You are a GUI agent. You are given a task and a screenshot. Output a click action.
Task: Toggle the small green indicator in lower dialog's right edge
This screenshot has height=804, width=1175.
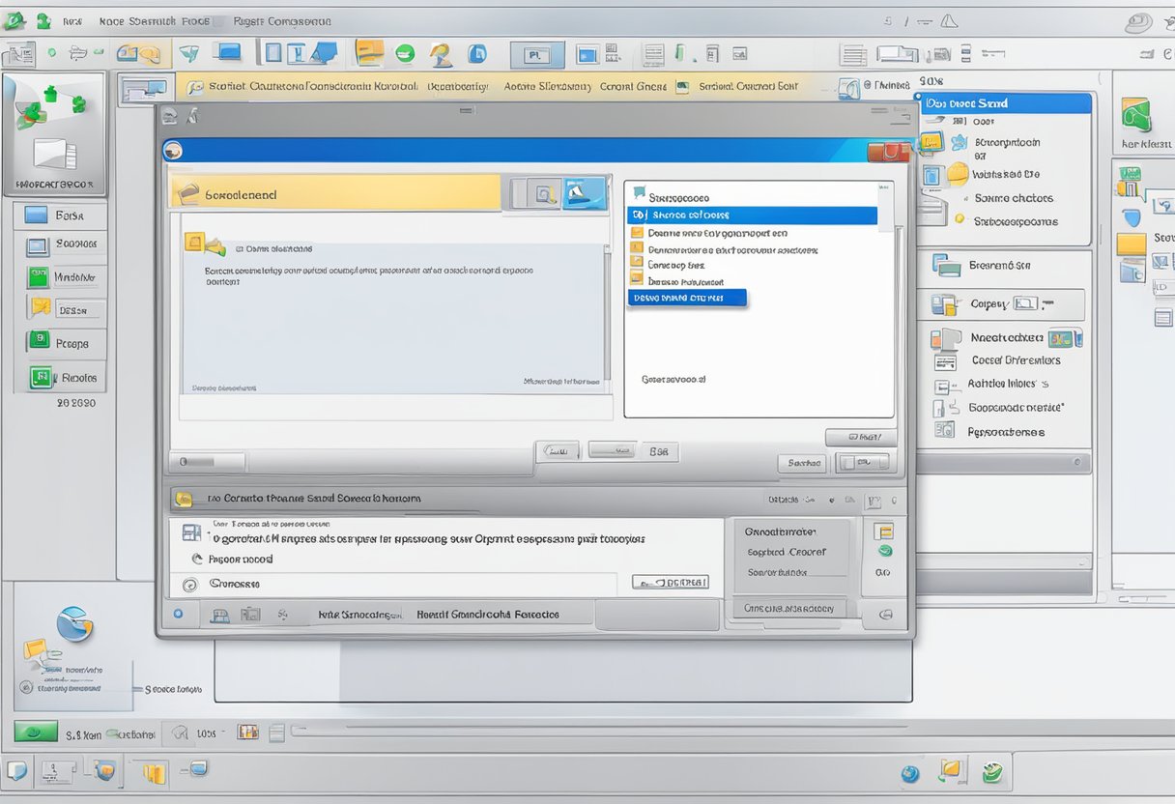(x=883, y=552)
